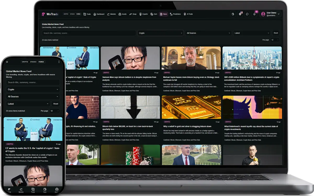Open Predictions in the laptop navigation bar
Image resolution: width=314 pixels, height=196 pixels.
175,14
